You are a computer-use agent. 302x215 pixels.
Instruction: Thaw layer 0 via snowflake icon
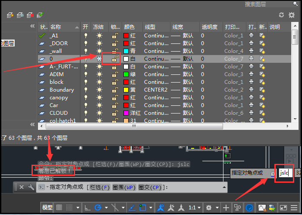99,59
